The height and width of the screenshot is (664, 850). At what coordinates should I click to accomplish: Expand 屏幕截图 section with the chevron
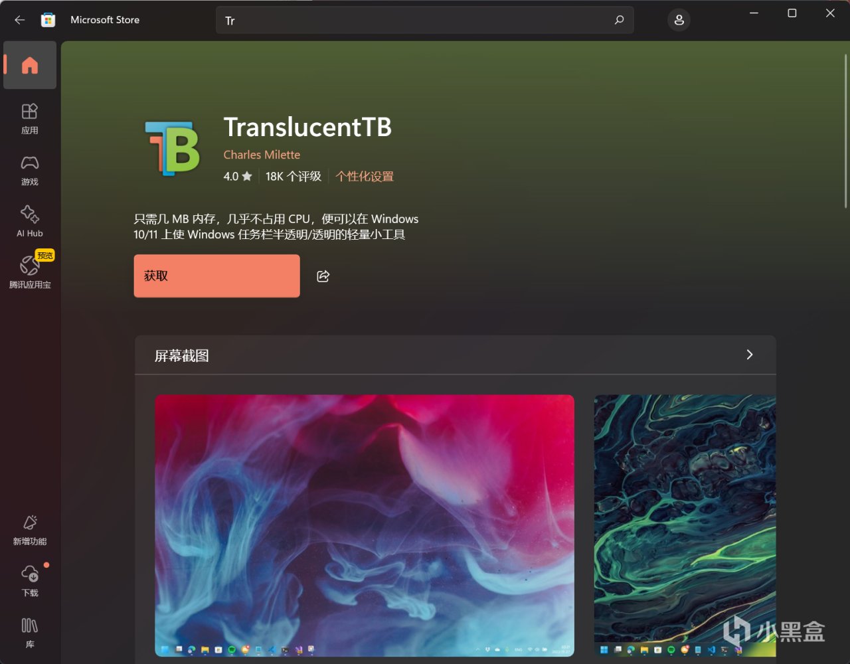pyautogui.click(x=750, y=355)
